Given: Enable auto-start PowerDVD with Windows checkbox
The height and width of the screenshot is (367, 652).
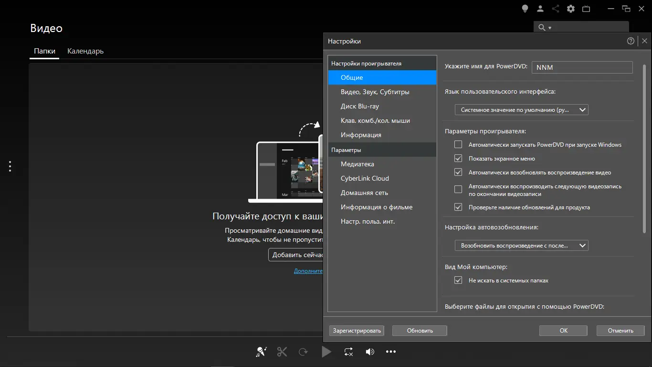Looking at the screenshot, I should point(458,144).
